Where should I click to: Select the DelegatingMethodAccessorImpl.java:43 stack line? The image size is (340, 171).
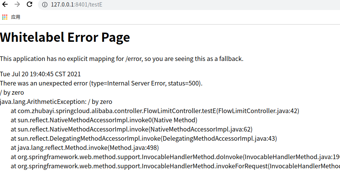coord(144,138)
